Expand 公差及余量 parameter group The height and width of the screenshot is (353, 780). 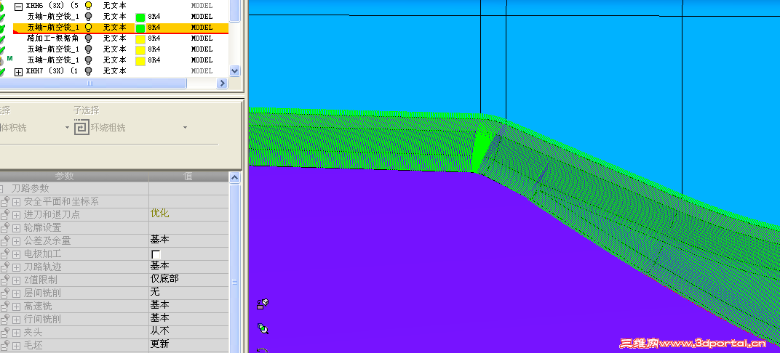[17, 241]
